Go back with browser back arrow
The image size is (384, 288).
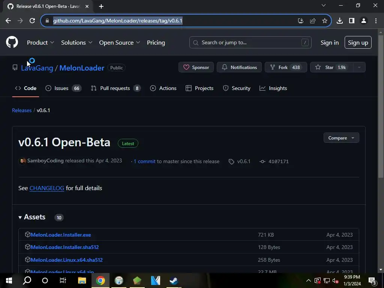point(8,21)
